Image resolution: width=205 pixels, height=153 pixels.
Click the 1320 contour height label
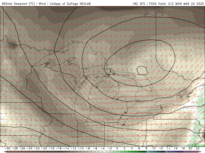137,101
